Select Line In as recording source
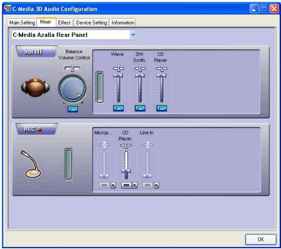 click(x=148, y=185)
